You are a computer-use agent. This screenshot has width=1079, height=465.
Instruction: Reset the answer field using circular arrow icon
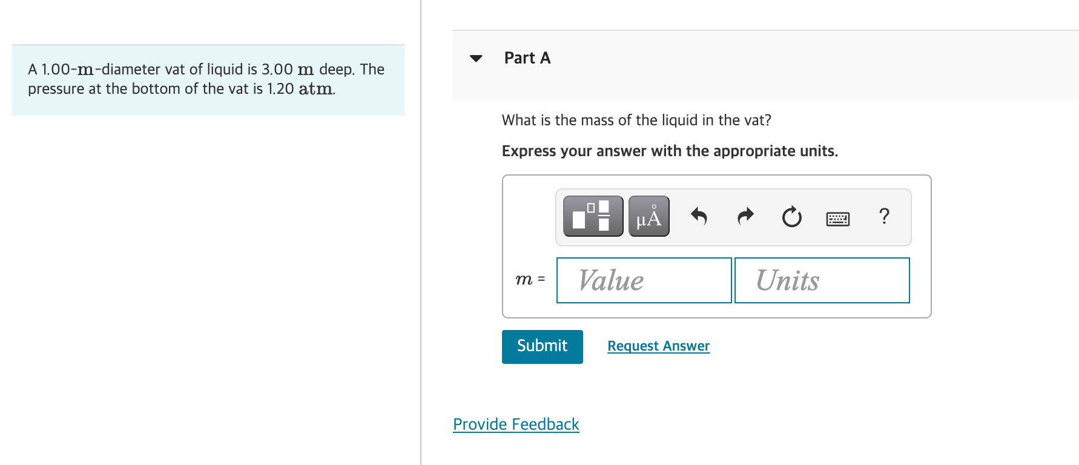coord(791,217)
